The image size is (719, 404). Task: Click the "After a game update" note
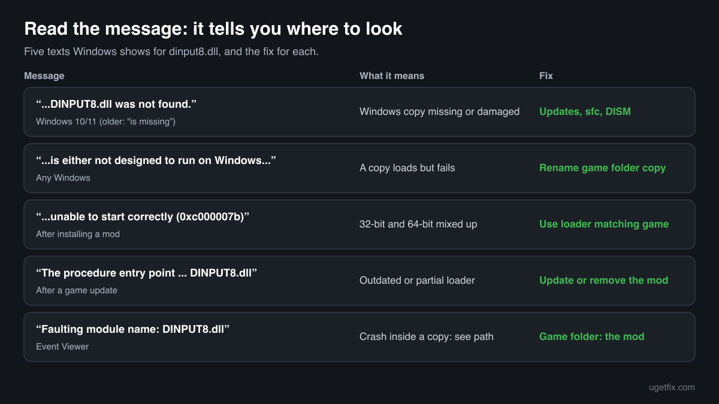coord(77,290)
